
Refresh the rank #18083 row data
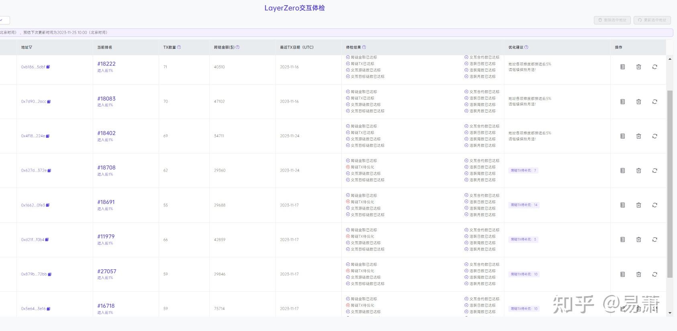pyautogui.click(x=655, y=101)
